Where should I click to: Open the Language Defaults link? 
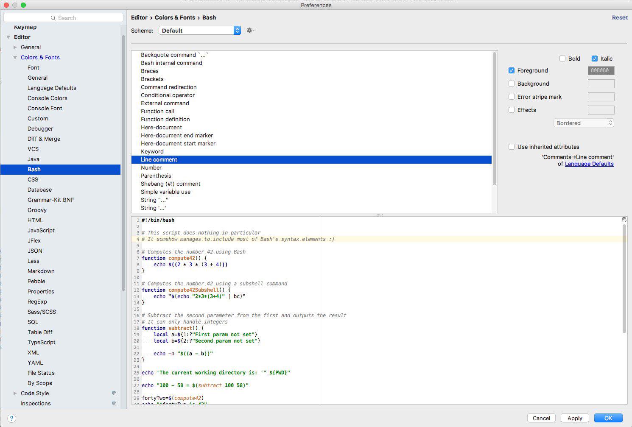point(589,164)
